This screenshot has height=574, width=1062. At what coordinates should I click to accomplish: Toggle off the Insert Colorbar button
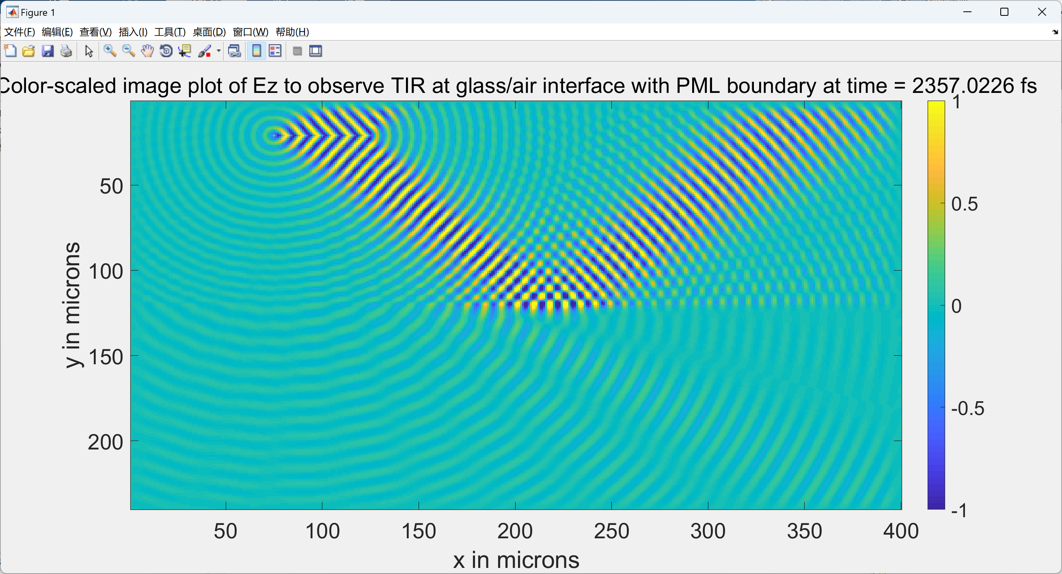pyautogui.click(x=256, y=51)
